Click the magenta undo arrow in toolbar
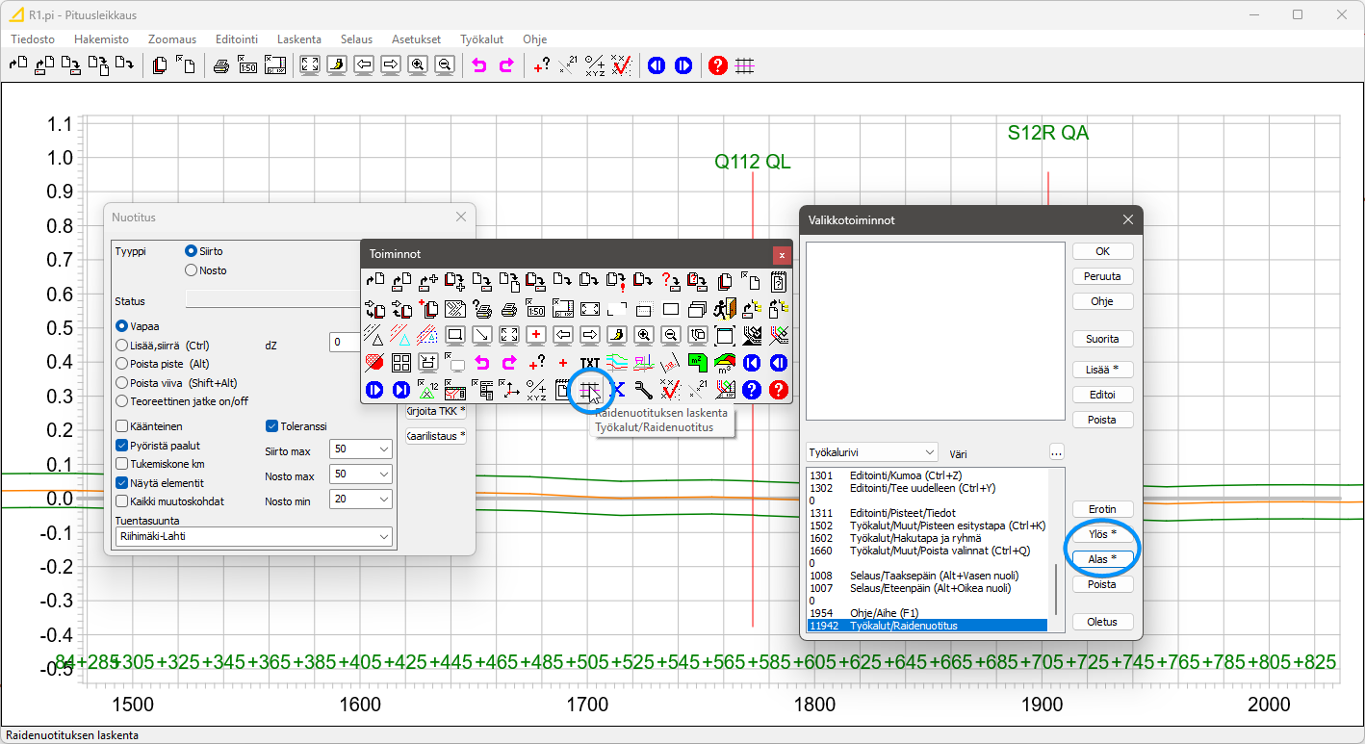This screenshot has height=744, width=1365. click(x=479, y=65)
